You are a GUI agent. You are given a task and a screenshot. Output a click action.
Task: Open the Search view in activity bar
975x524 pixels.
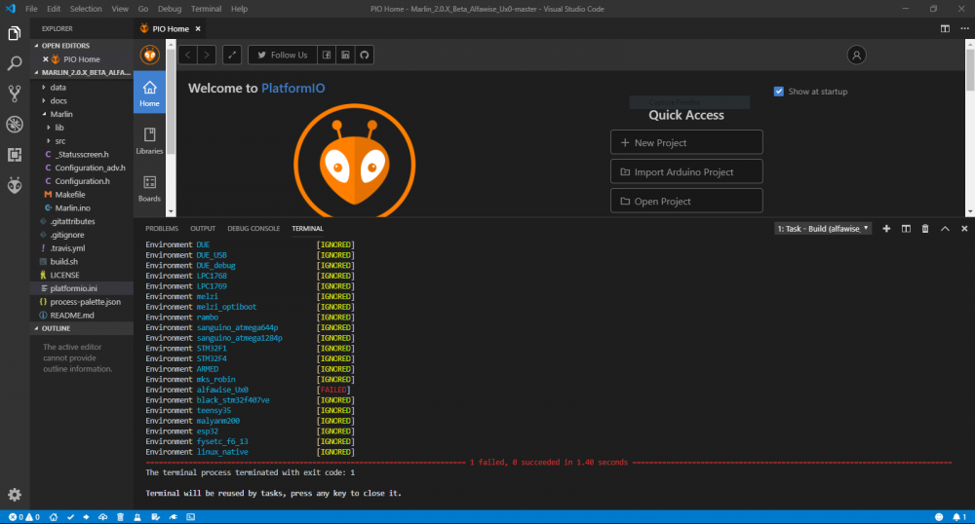(x=15, y=63)
